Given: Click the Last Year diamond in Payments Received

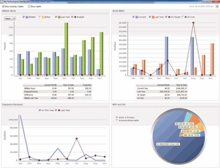Looking at the screenshot, I should 59,110.
